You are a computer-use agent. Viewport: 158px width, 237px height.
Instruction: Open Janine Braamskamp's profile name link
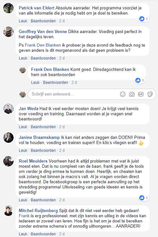tap(39, 137)
